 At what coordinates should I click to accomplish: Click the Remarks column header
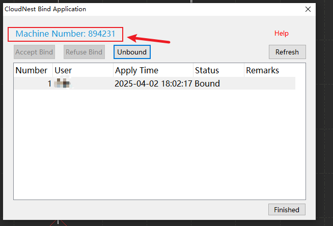[x=269, y=70]
